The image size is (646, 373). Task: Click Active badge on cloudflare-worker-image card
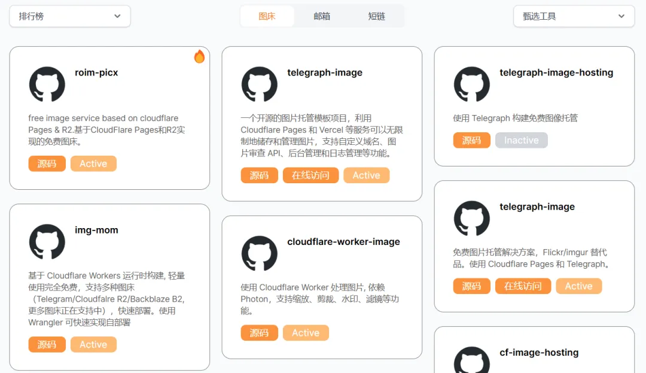[x=306, y=333]
